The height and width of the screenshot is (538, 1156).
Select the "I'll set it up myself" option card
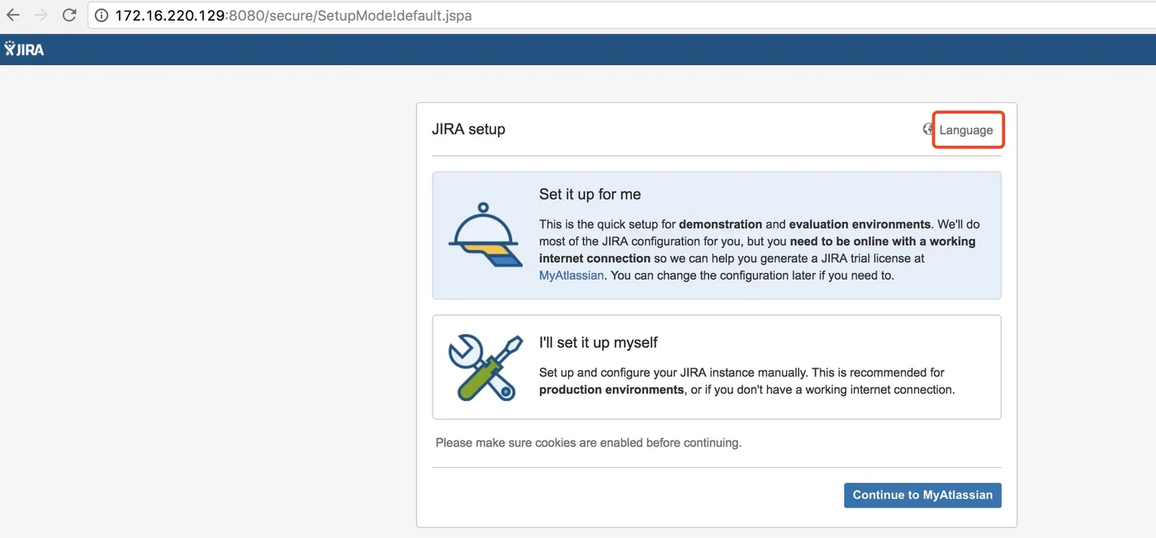tap(717, 367)
